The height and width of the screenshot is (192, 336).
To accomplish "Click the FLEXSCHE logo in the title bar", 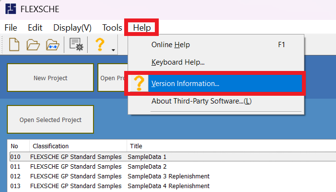I will [11, 9].
